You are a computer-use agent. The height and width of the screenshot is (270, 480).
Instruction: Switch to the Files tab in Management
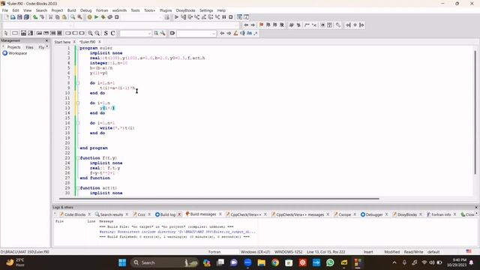[x=29, y=47]
